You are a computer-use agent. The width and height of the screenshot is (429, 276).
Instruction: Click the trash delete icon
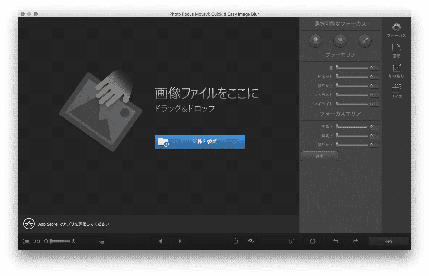click(236, 241)
